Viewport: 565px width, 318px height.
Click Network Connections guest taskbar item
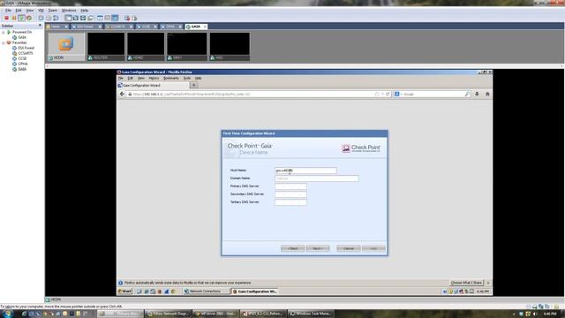tap(206, 291)
